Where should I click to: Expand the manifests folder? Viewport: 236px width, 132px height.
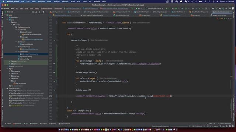click(x=7, y=17)
